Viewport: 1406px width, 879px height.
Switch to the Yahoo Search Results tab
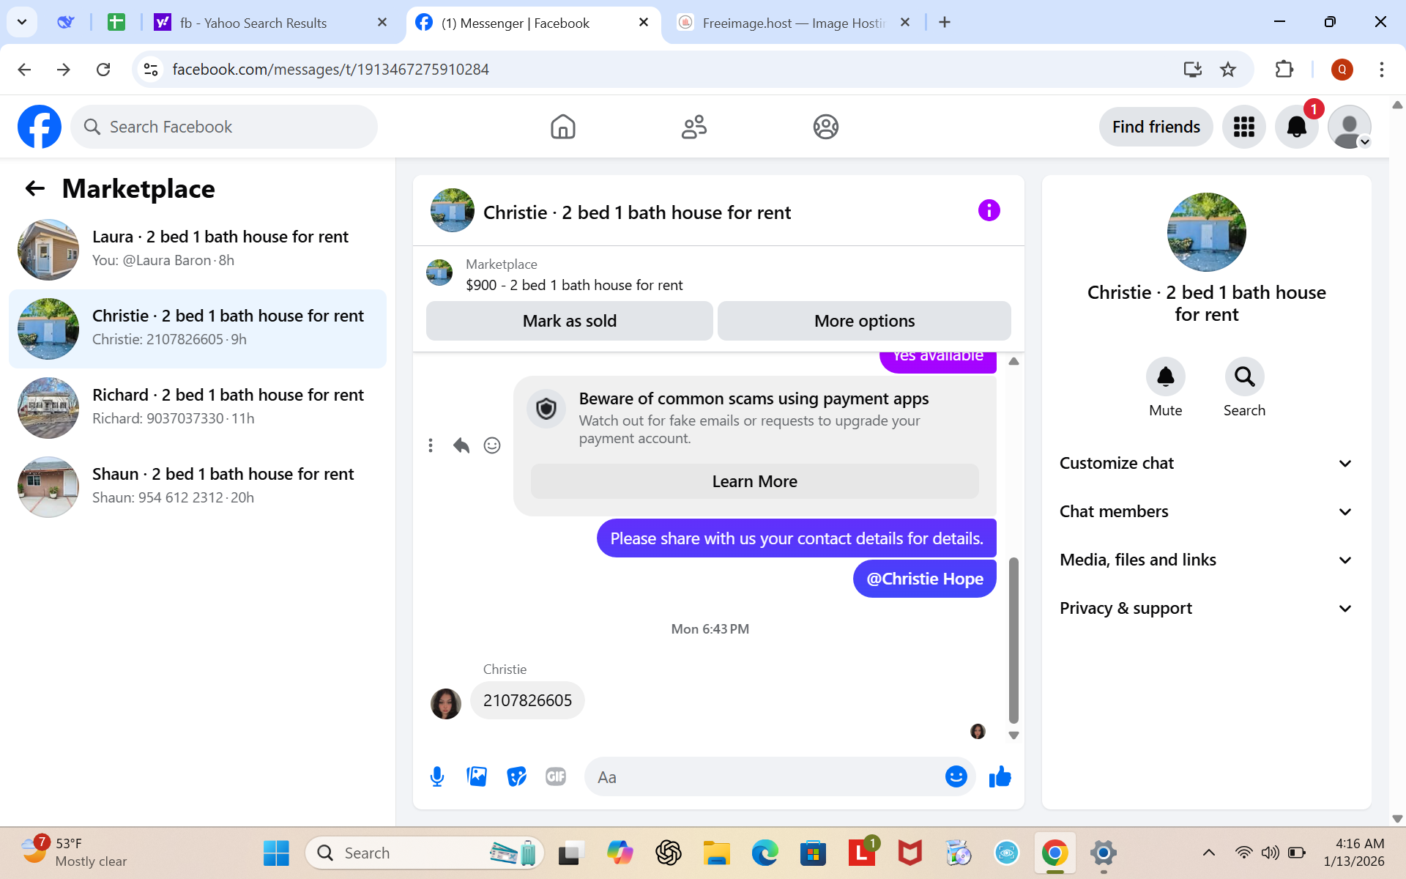(x=253, y=23)
